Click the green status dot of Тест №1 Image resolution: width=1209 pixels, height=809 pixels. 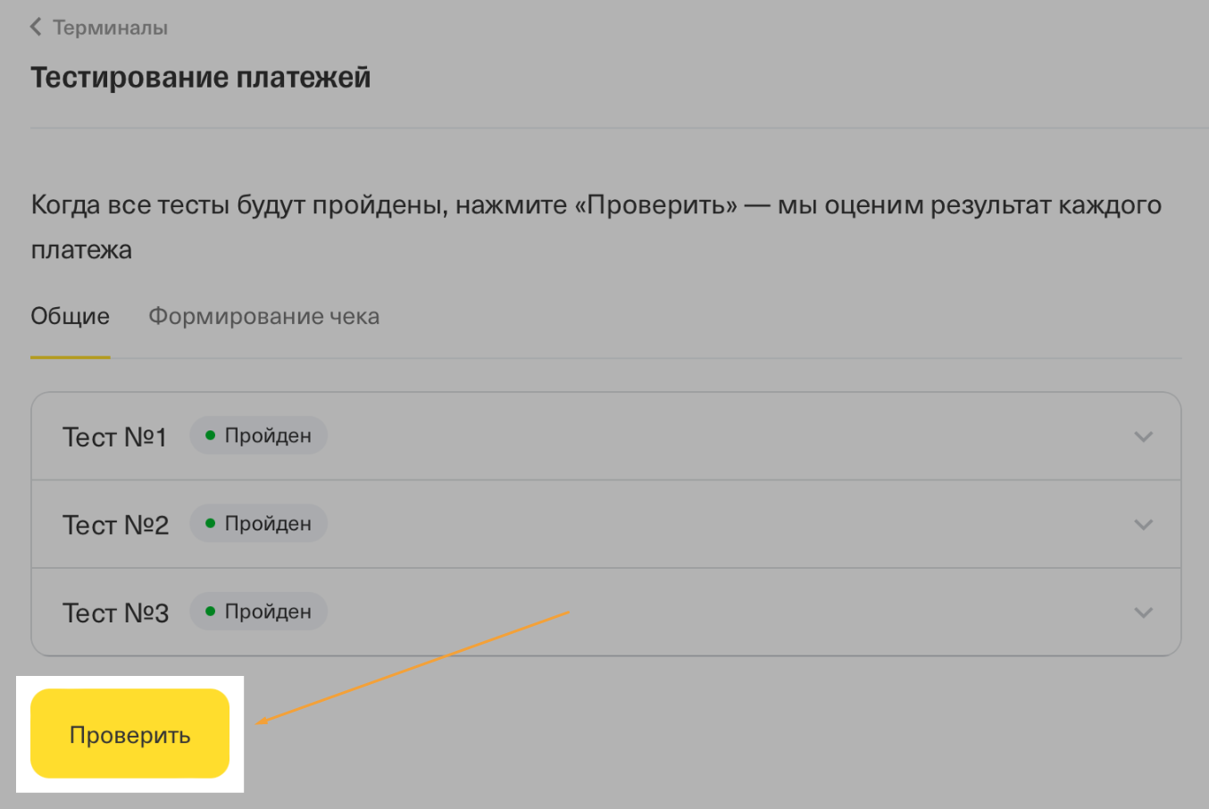click(x=211, y=436)
